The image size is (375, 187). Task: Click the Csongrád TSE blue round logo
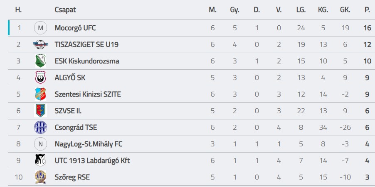[x=40, y=128]
